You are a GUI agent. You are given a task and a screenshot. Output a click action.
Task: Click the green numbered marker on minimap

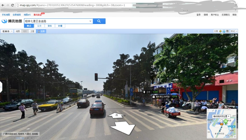point(226,122)
